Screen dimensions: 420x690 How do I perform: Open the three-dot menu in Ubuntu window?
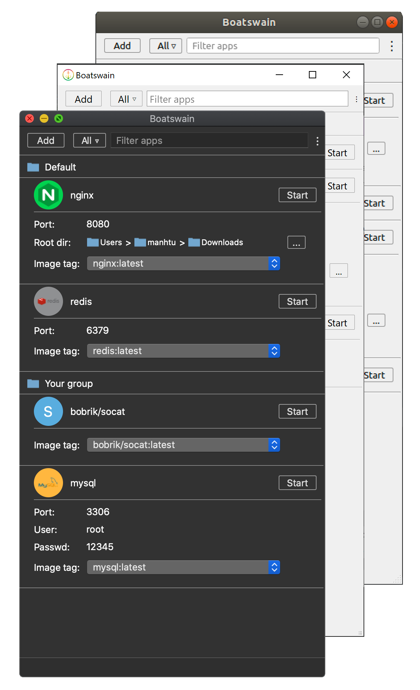[392, 46]
